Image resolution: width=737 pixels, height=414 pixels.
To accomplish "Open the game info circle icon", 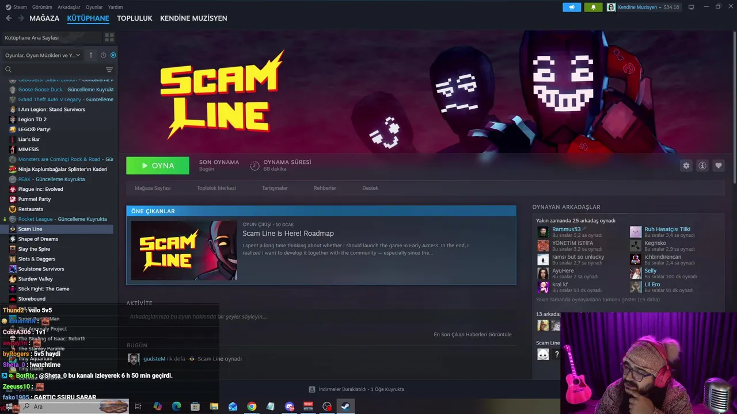I will [x=702, y=166].
